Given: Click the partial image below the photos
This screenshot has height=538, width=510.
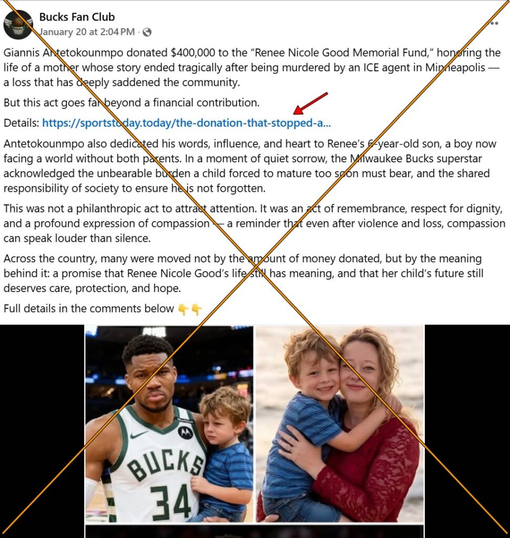Looking at the screenshot, I should pyautogui.click(x=254, y=531).
